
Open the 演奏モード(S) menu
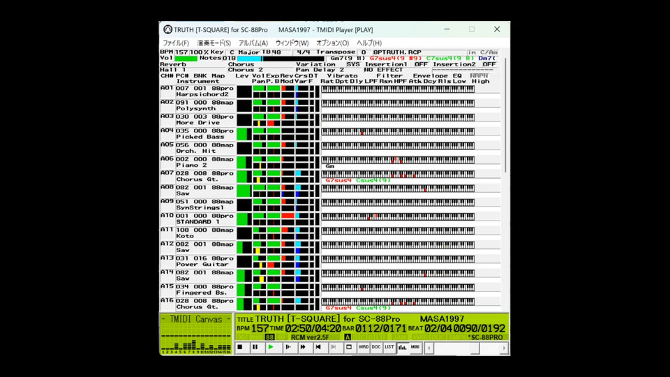(x=214, y=43)
